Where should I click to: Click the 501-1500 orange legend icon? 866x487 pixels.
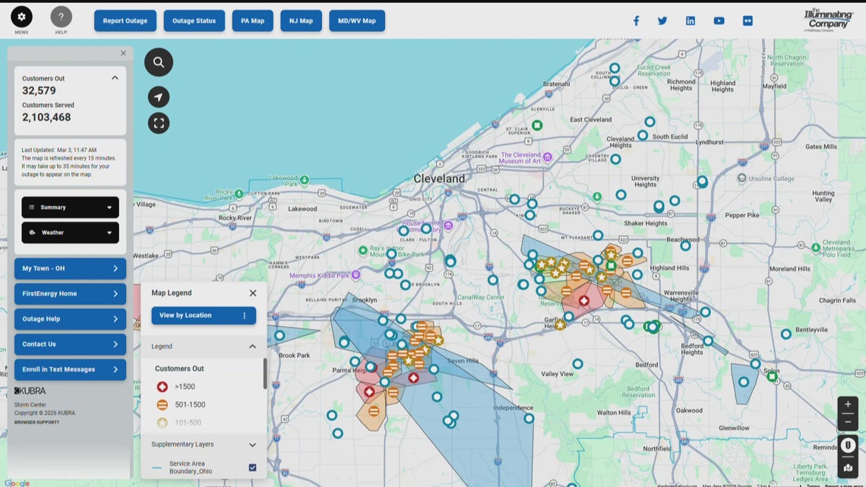click(x=162, y=405)
